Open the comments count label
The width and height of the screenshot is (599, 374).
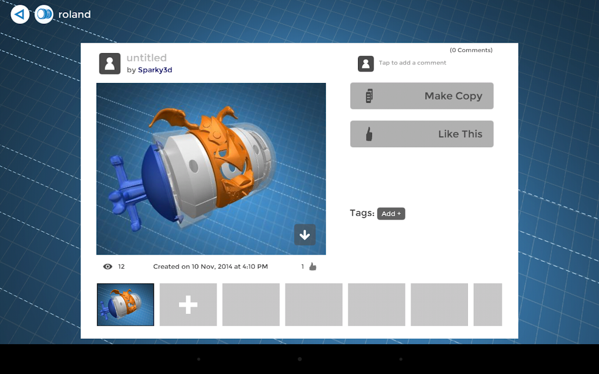pos(471,50)
